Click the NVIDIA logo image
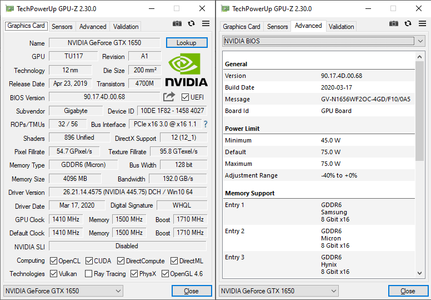This screenshot has height=300, width=431. pyautogui.click(x=187, y=70)
